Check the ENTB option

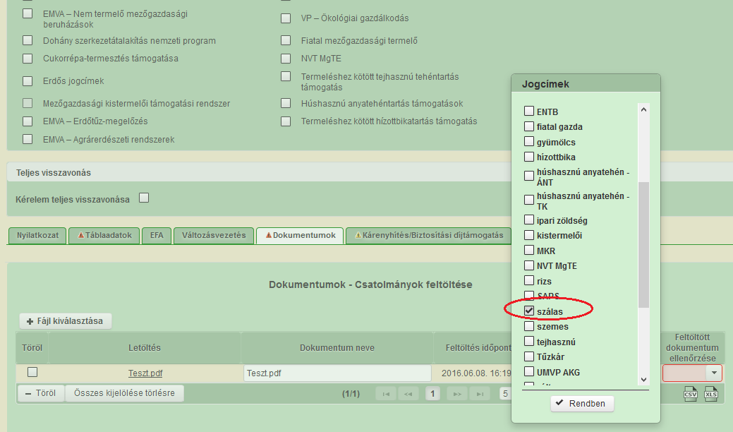click(528, 111)
